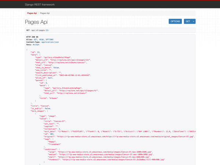Open the large rendition image URL
The height and width of the screenshot is (165, 220).
[105, 152]
